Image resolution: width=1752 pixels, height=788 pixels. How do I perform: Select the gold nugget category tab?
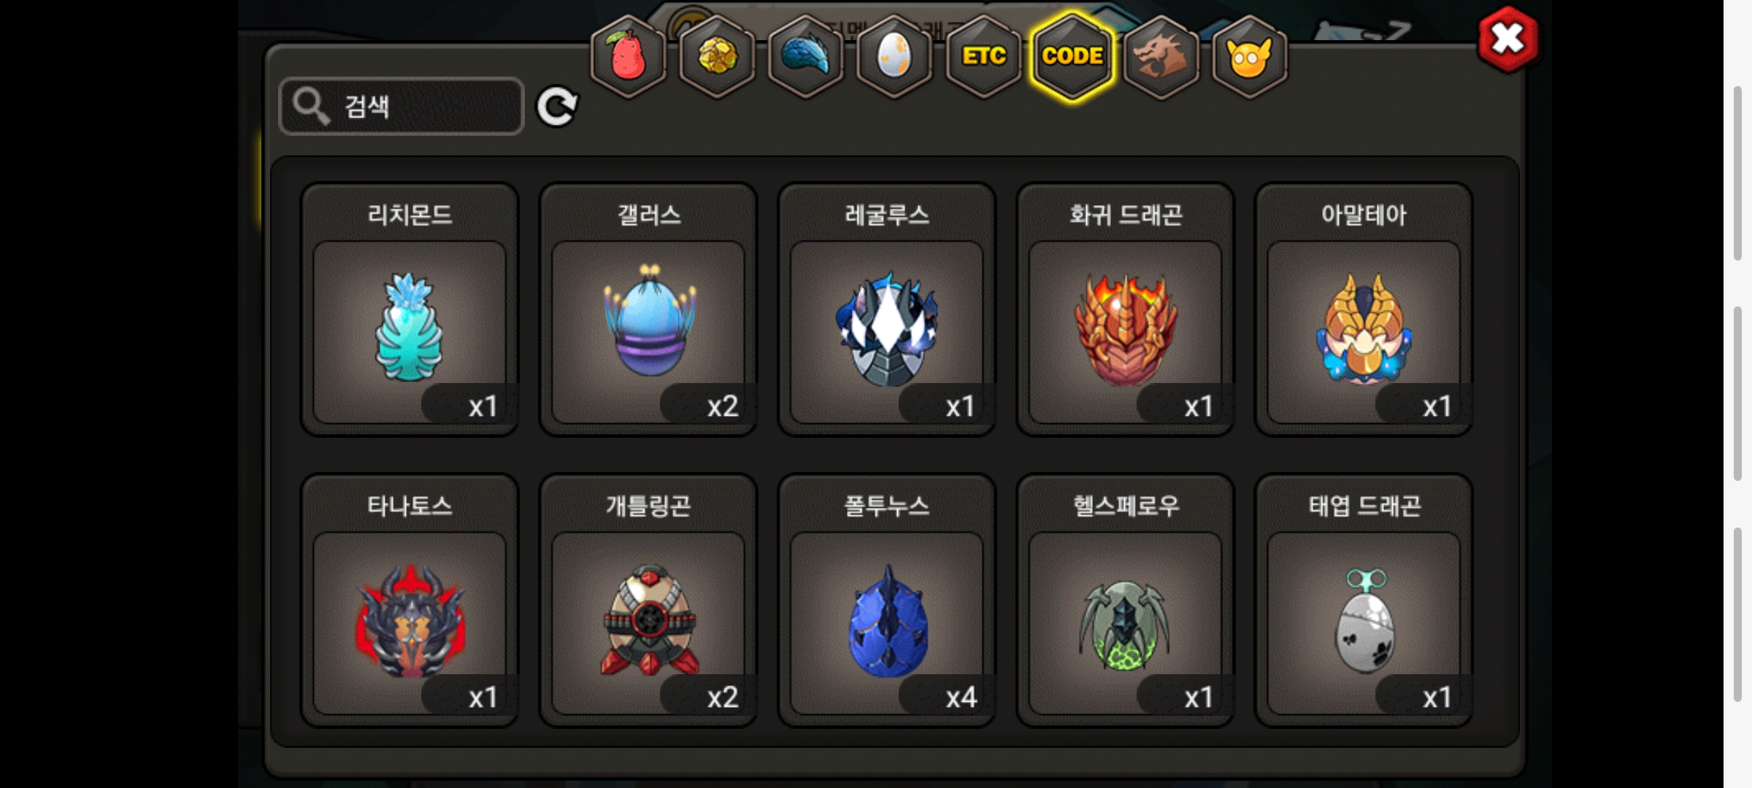pyautogui.click(x=717, y=56)
